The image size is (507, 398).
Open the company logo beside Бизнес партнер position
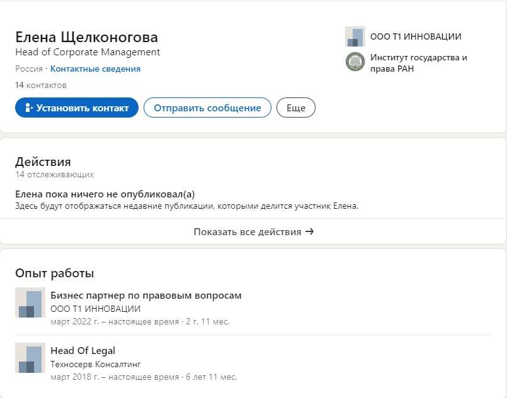coord(30,302)
